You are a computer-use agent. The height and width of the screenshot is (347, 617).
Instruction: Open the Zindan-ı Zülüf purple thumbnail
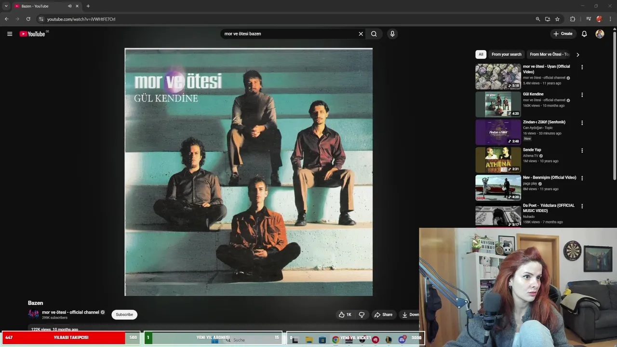pos(498,132)
